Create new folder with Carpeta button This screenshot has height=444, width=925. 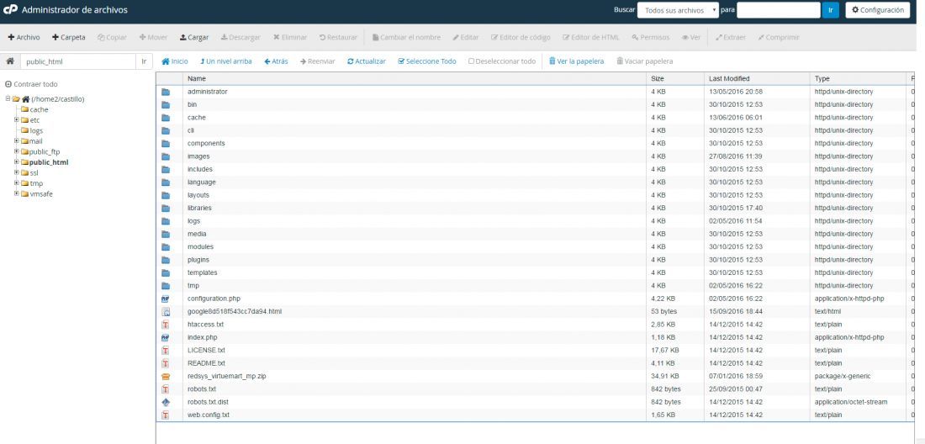coord(69,37)
